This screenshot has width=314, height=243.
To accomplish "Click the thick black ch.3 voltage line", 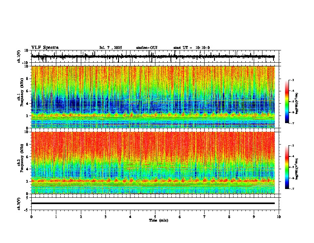I will [153, 203].
